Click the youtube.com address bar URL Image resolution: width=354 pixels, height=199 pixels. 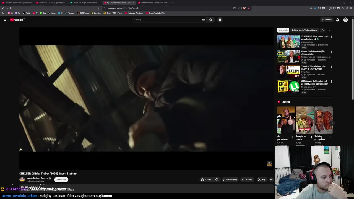(123, 8)
